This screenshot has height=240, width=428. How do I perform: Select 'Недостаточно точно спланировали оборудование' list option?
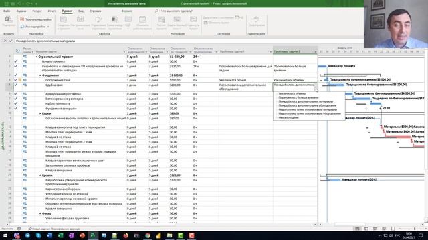[310, 113]
